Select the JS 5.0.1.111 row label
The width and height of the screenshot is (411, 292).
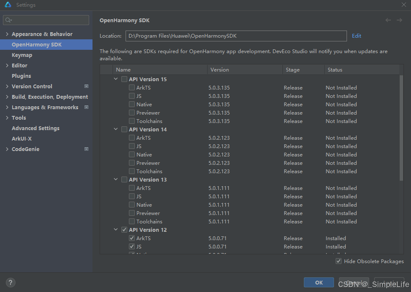[x=139, y=197]
